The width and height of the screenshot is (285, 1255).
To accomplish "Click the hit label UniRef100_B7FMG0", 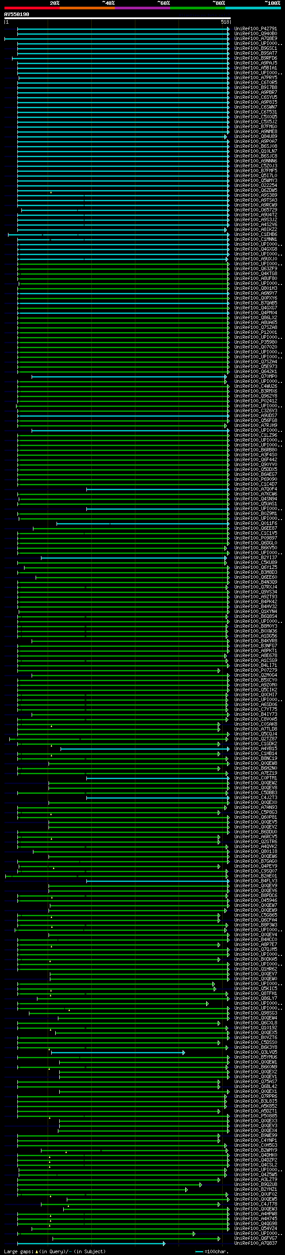I will tap(256, 127).
